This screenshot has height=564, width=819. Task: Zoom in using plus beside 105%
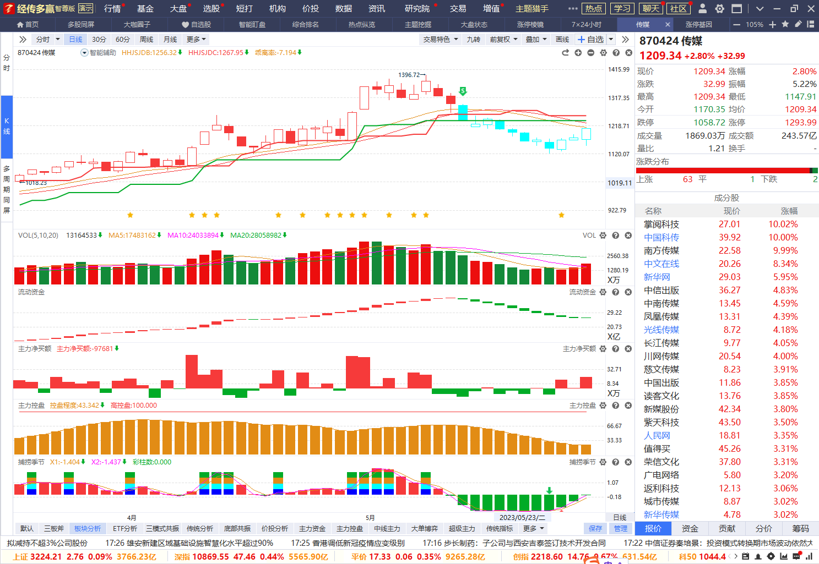tap(772, 25)
